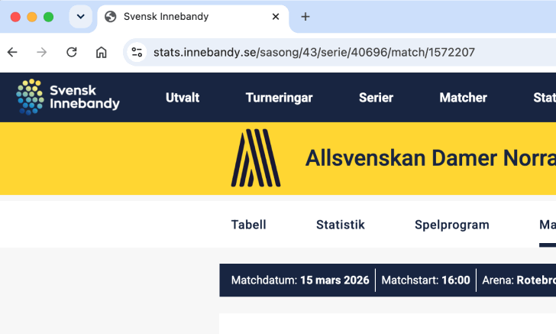Click the Allsvenskan league logo
The height and width of the screenshot is (334, 556).
(x=256, y=158)
